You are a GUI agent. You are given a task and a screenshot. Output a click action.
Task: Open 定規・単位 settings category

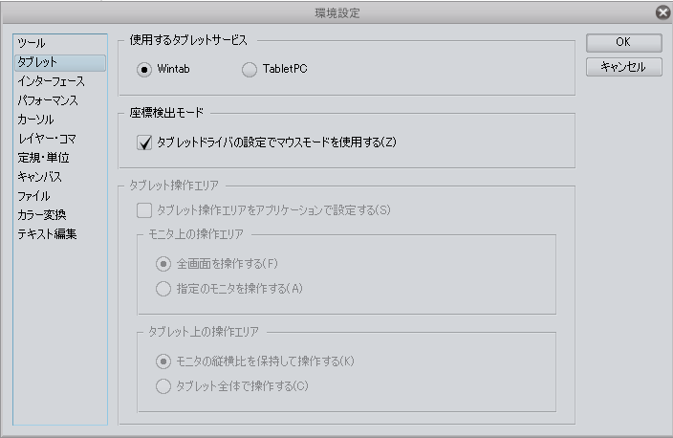tap(43, 158)
